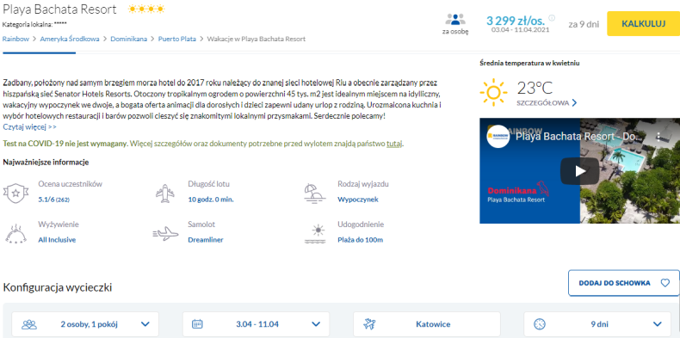Click the Kategoria lokalna label
The height and width of the screenshot is (338, 680).
coord(34,24)
